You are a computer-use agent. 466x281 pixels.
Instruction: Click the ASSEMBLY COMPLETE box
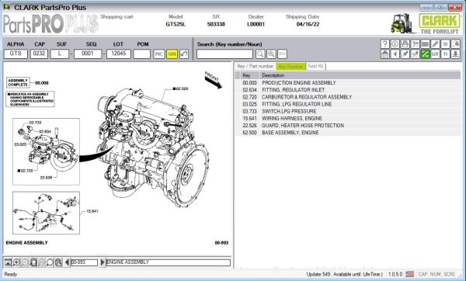18,82
